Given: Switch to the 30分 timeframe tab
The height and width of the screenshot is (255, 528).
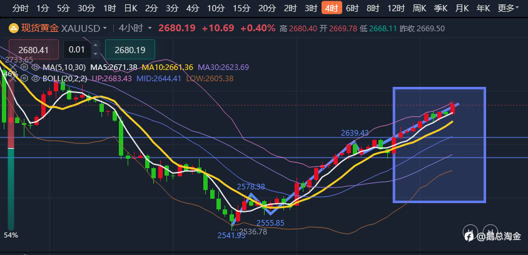Looking at the screenshot, I should pyautogui.click(x=86, y=8).
